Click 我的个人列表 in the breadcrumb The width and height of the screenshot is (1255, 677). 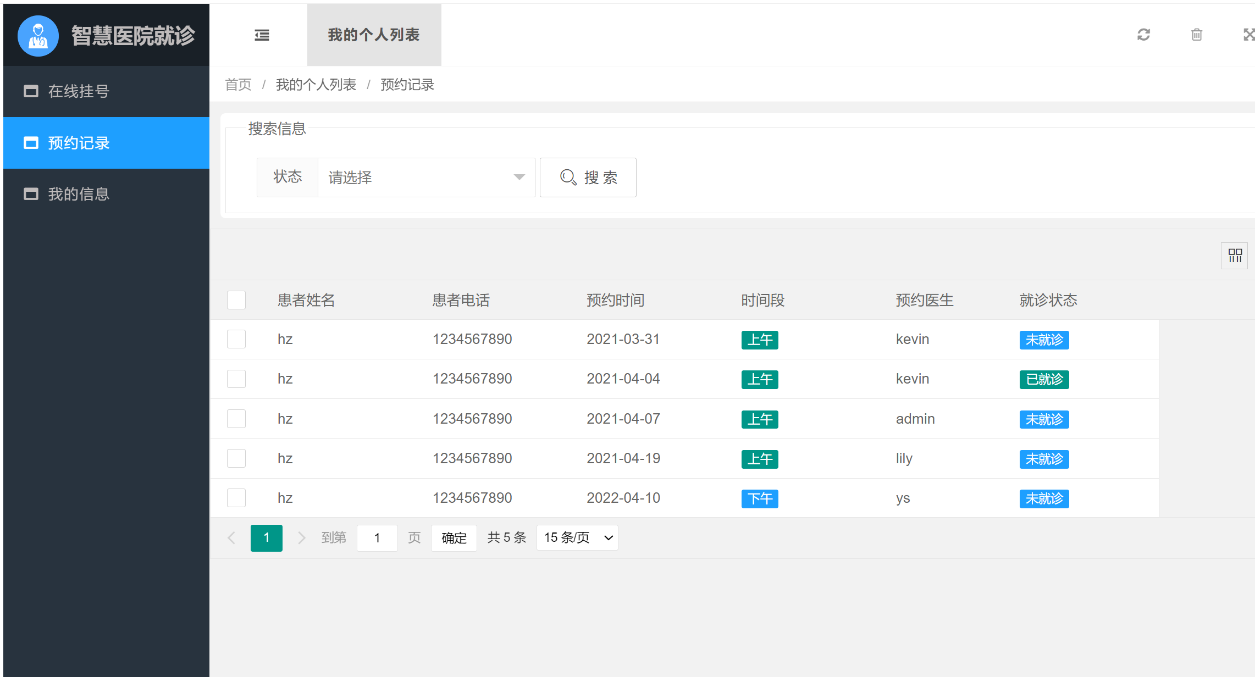(316, 85)
